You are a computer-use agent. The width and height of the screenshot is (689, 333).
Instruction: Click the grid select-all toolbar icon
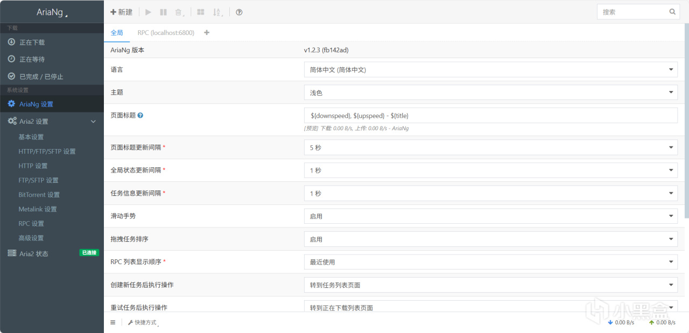pos(201,12)
